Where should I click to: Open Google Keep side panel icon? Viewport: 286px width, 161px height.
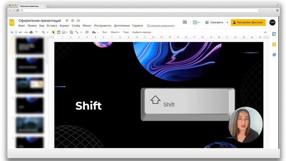point(274,44)
